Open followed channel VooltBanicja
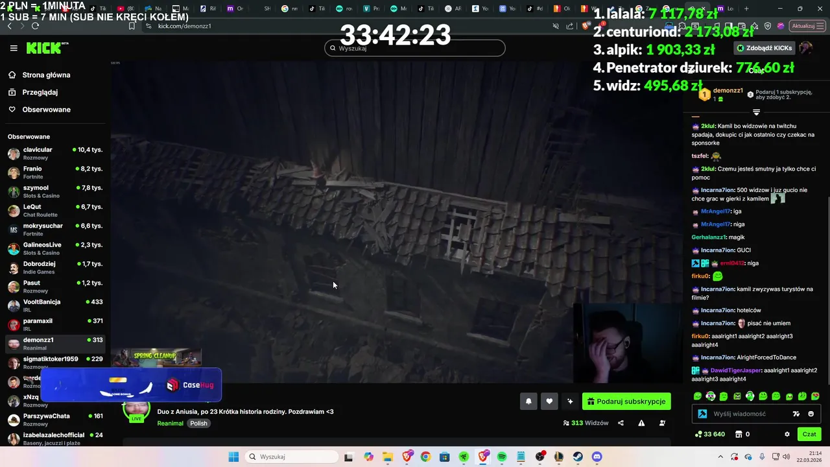 click(x=55, y=305)
